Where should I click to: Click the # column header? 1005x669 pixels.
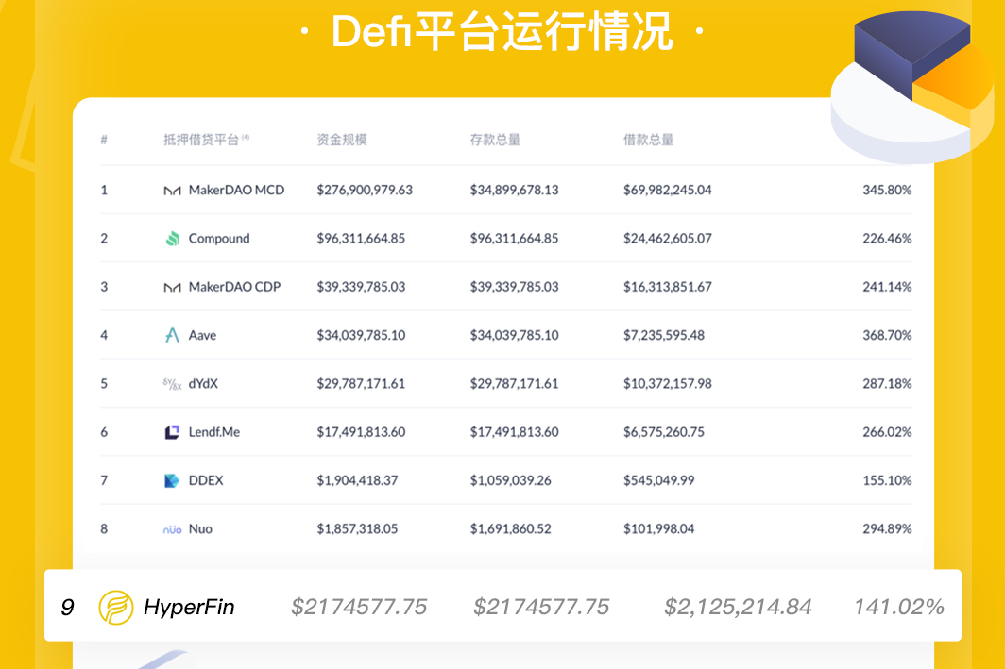point(104,140)
